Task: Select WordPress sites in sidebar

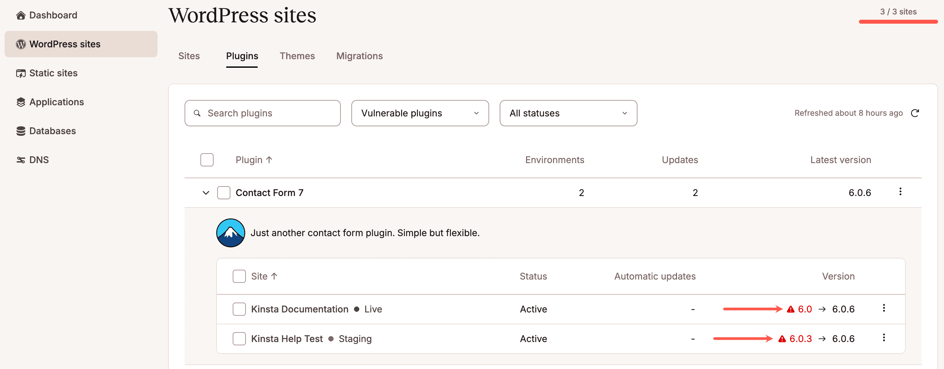Action: click(81, 44)
